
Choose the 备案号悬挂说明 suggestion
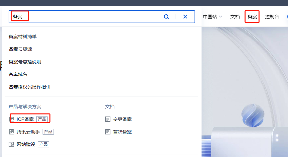[25, 62]
